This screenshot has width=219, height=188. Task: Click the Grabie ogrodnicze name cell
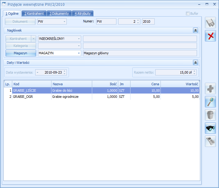(x=72, y=97)
